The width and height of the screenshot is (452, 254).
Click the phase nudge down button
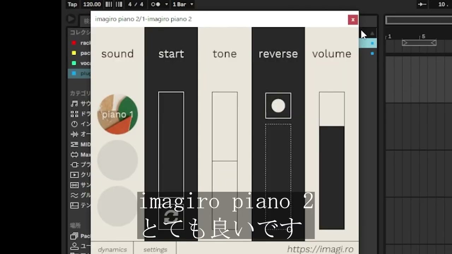109,4
